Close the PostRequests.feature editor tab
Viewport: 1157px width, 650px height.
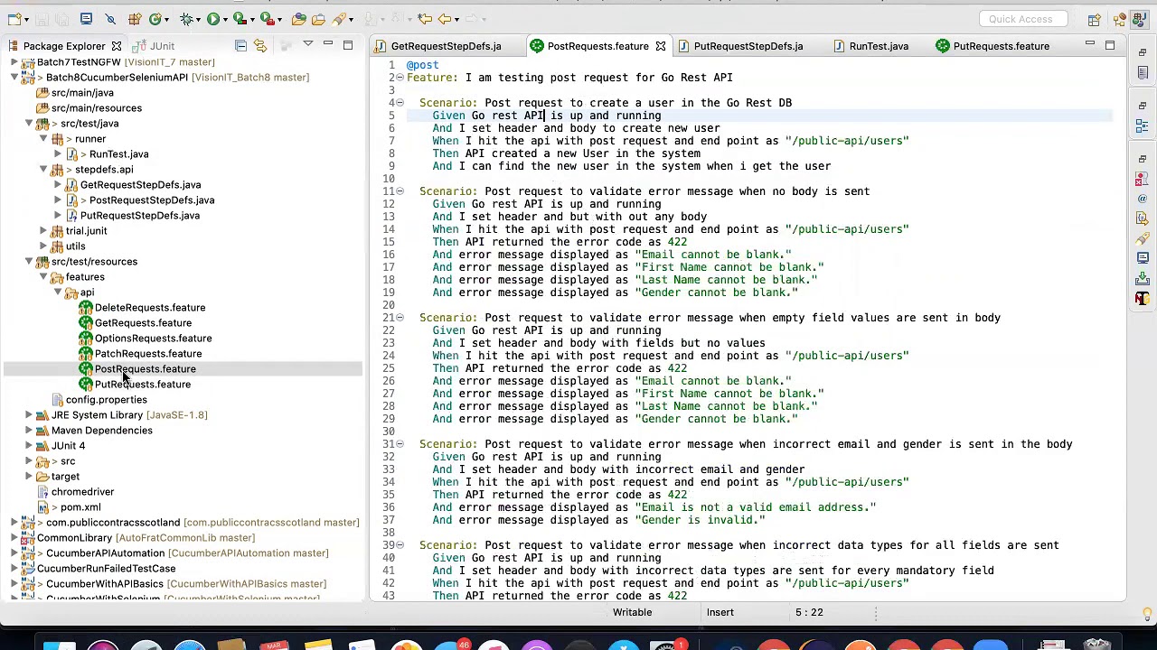pyautogui.click(x=660, y=46)
